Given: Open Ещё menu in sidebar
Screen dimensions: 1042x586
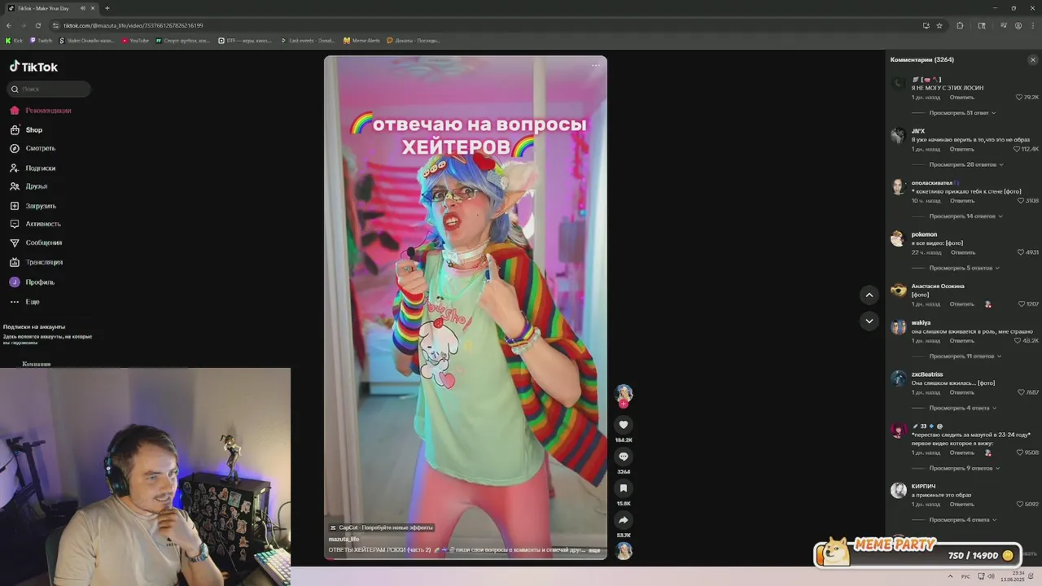Looking at the screenshot, I should pos(24,302).
